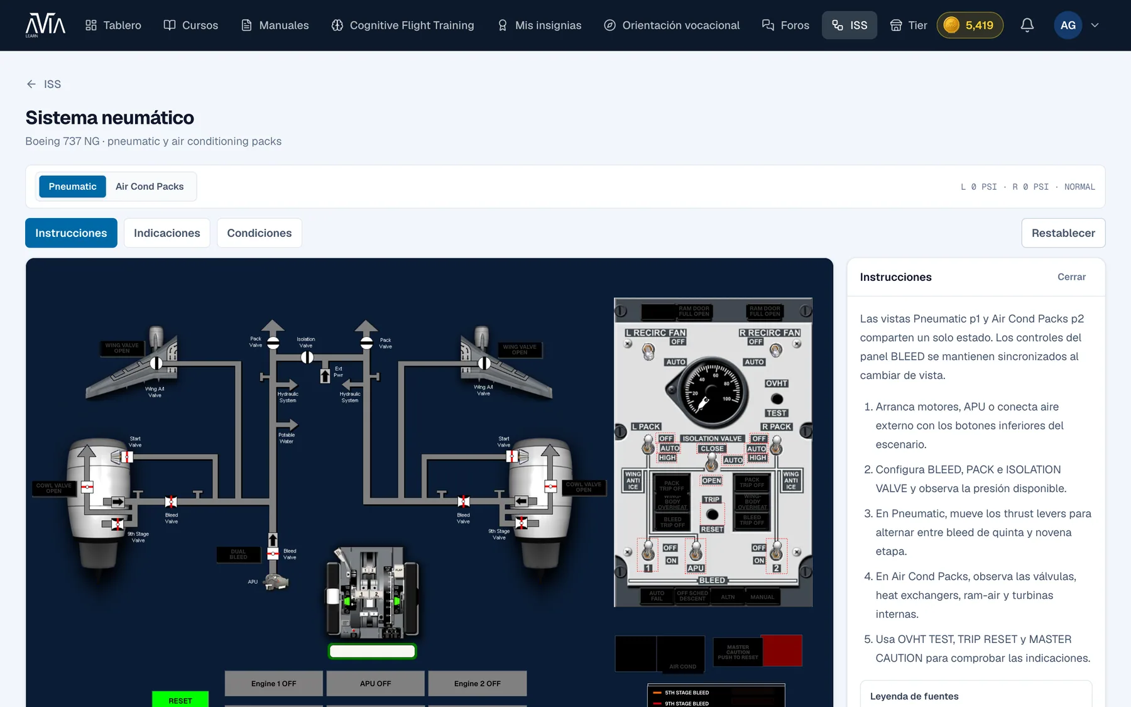The height and width of the screenshot is (707, 1131).
Task: Toggle the L RECIRC FAN switch
Action: (x=648, y=351)
